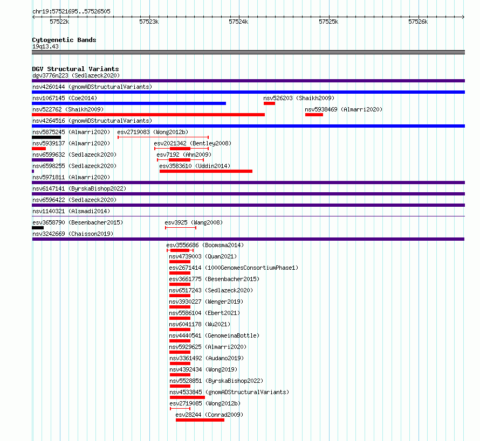Open esv3925 (Wang2008) label
480x441 pixels.
click(x=194, y=222)
